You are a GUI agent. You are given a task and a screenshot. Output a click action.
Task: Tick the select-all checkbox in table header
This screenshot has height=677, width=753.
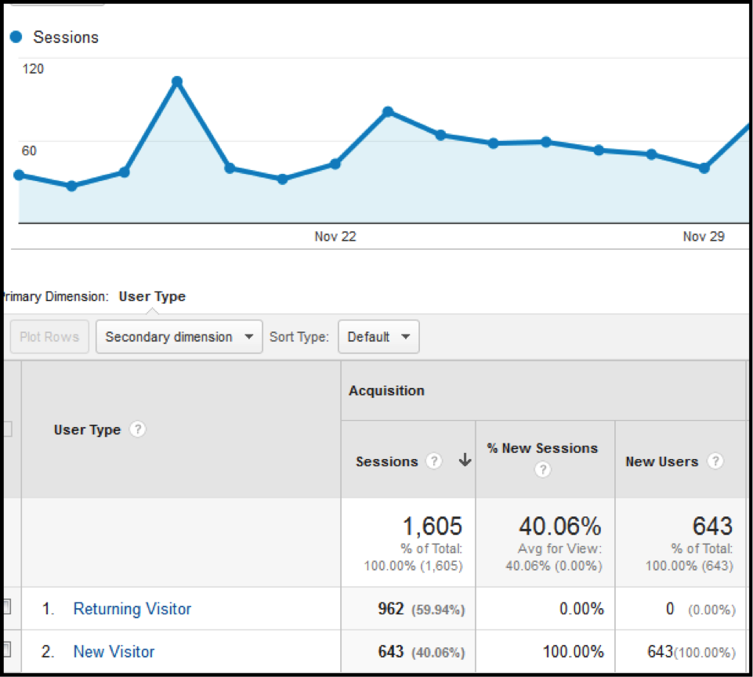coord(7,429)
